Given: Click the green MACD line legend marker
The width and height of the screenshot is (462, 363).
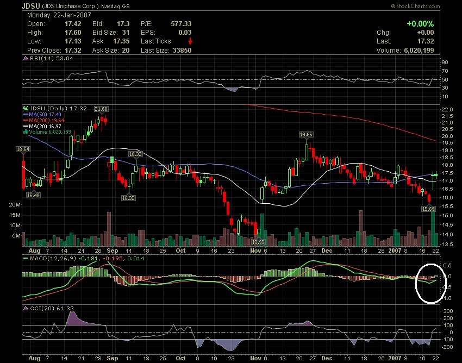Looking at the screenshot, I should point(26,259).
